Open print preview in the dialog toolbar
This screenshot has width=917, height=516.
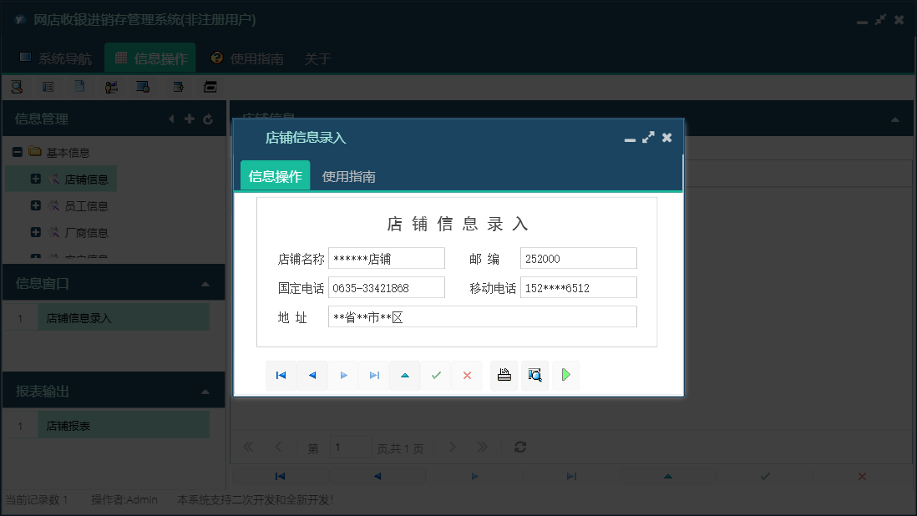(534, 375)
